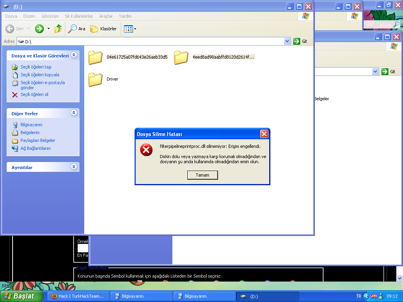
Task: Collapse the Diğer Yerler panel
Action: pyautogui.click(x=74, y=113)
